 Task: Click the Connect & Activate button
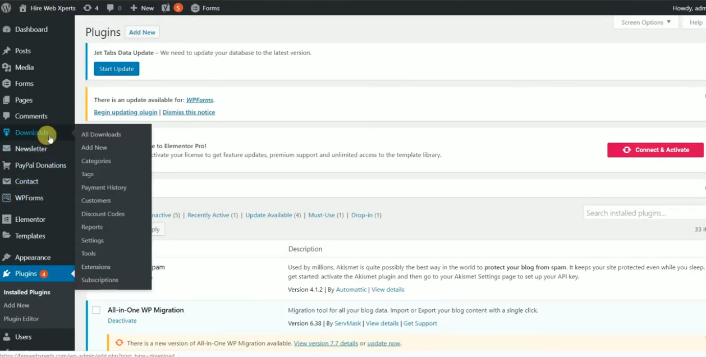click(x=655, y=150)
